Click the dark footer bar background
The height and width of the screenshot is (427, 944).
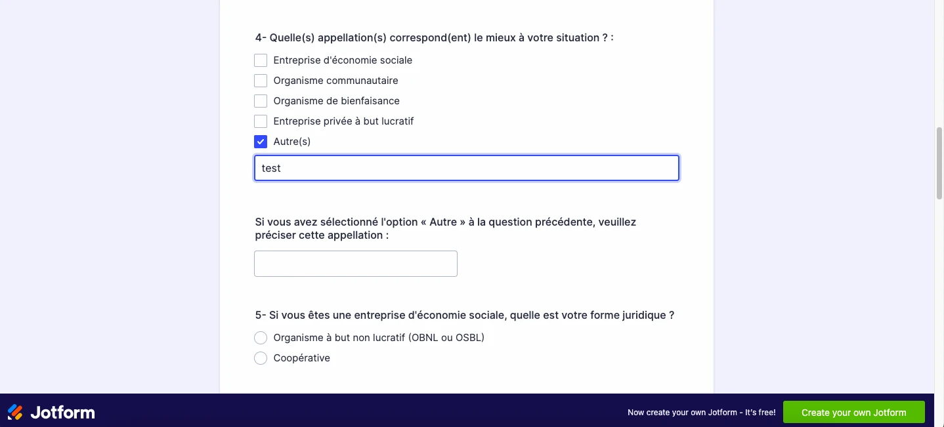point(394,411)
